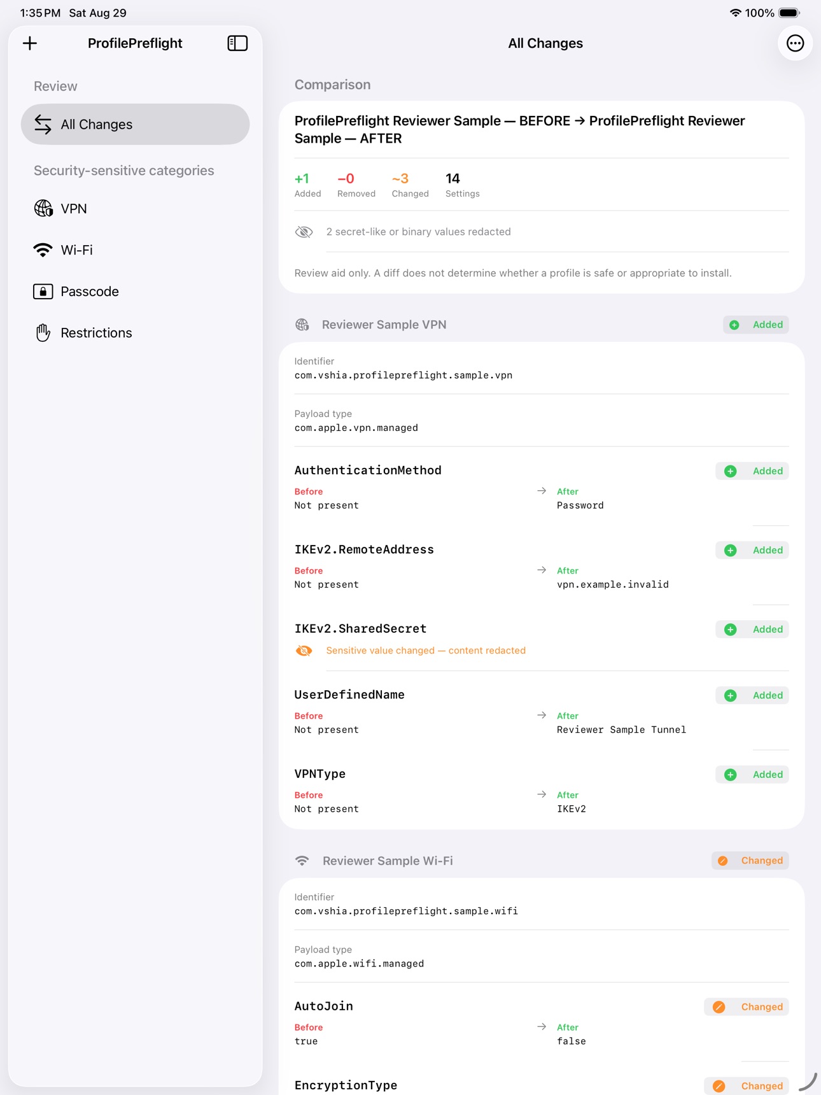Click the Wi-Fi icon beside Reviewer Sample Wi-Fi
The width and height of the screenshot is (821, 1095).
302,861
